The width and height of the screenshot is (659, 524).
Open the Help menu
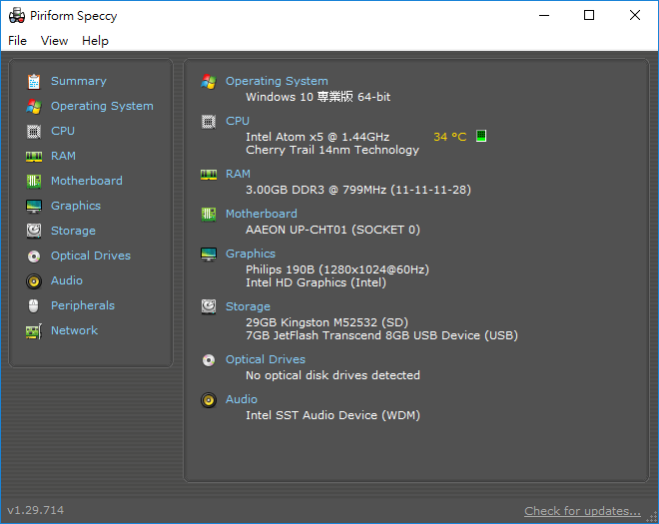(95, 41)
